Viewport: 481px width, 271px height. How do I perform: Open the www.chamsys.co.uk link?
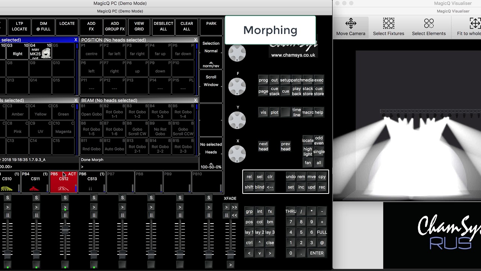click(x=293, y=55)
